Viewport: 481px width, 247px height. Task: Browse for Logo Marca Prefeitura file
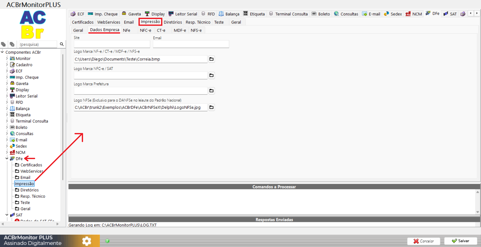click(x=212, y=91)
